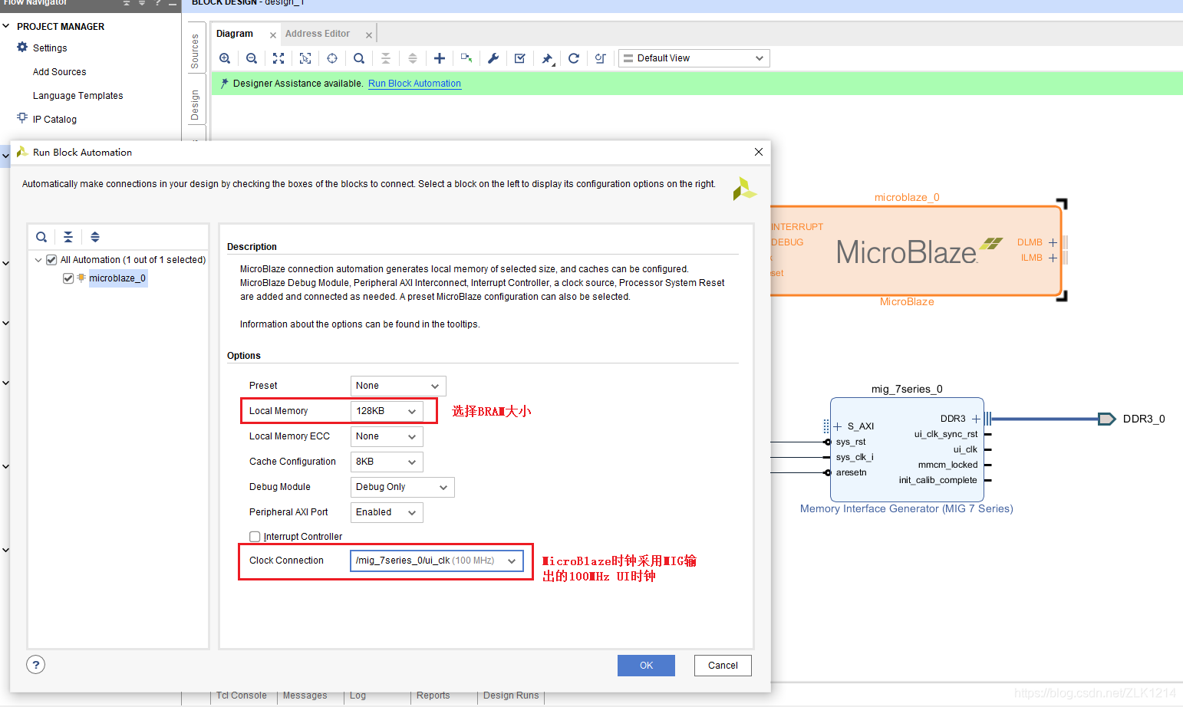Image resolution: width=1183 pixels, height=707 pixels.
Task: Zoom out of the block diagram
Action: (252, 58)
